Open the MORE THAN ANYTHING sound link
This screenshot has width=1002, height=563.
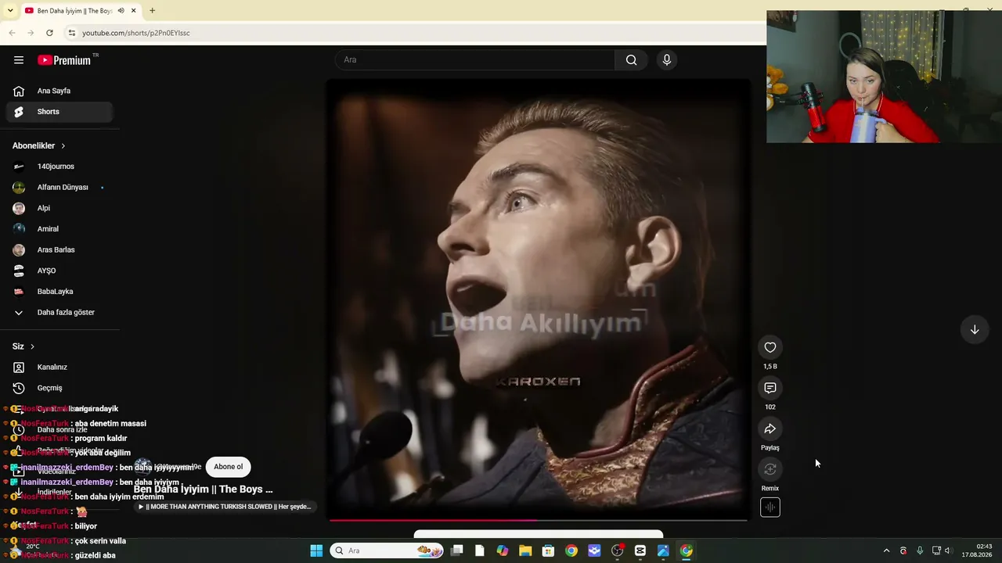pos(225,507)
